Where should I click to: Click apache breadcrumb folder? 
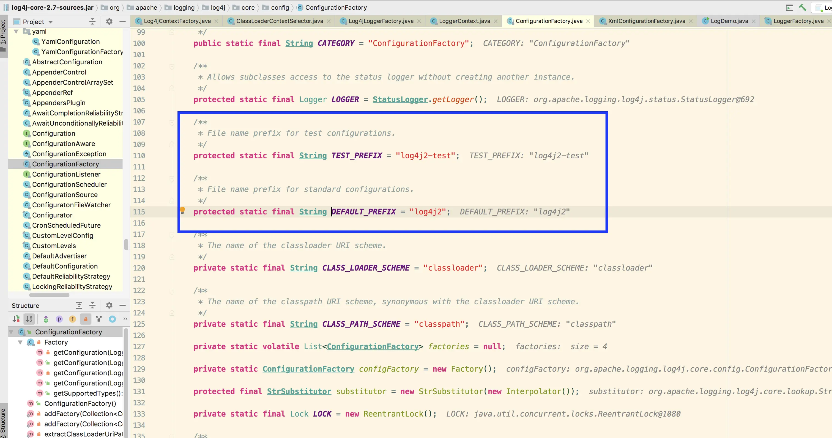142,7
